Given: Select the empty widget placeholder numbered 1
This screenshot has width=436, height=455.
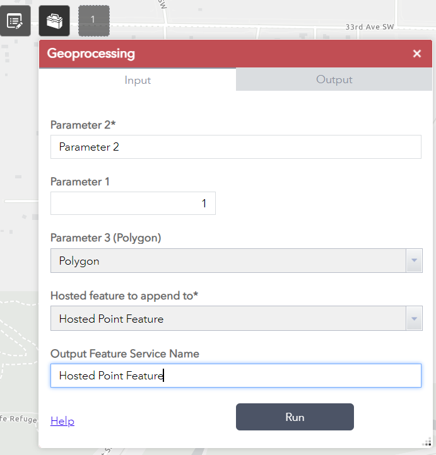Looking at the screenshot, I should pos(93,21).
